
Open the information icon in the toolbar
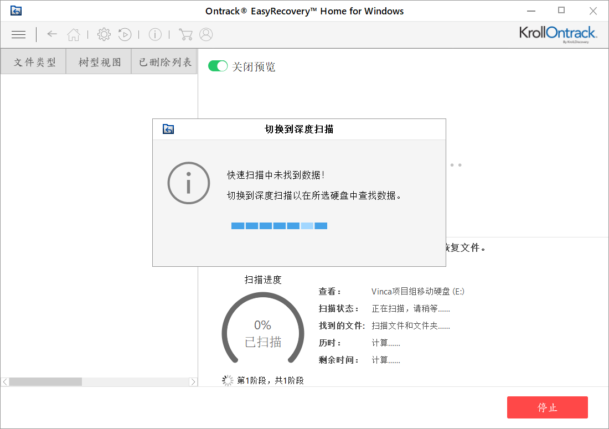tap(155, 34)
